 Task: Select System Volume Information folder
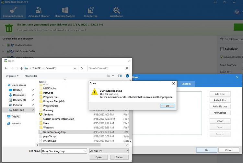click(x=84, y=119)
